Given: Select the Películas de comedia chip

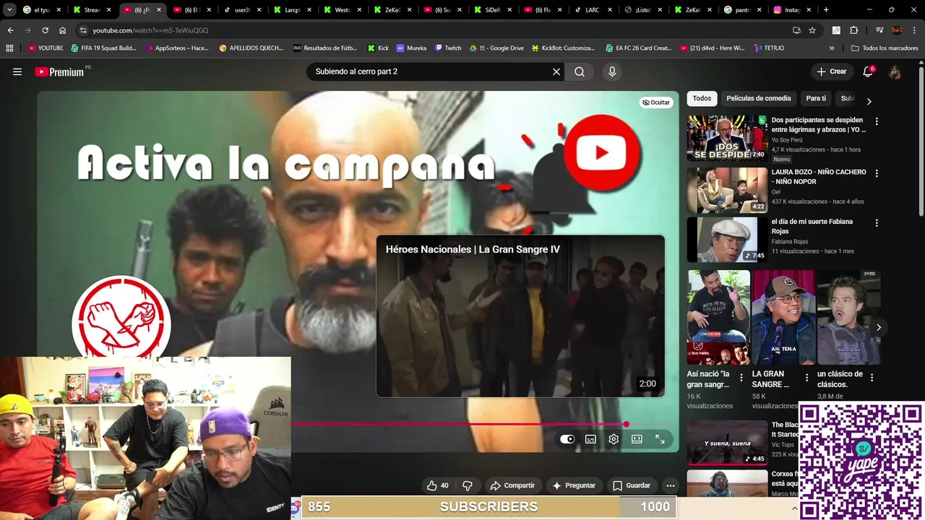Looking at the screenshot, I should [x=759, y=98].
